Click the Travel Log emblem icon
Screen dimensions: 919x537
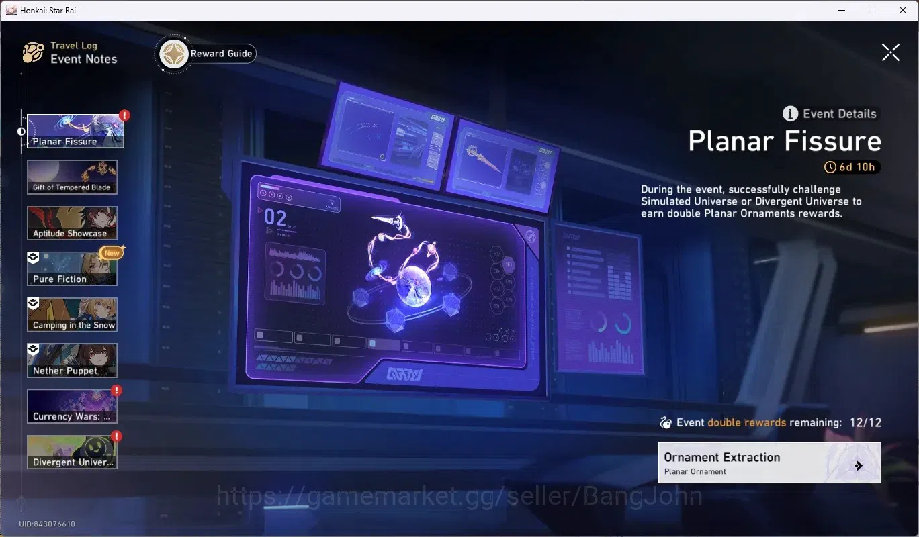click(33, 52)
